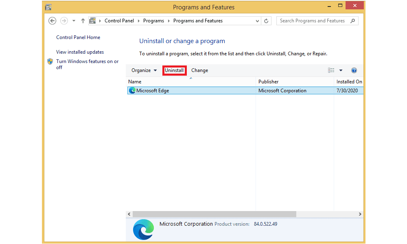407x244 pixels.
Task: Refresh the Programs and Features list
Action: pos(266,21)
